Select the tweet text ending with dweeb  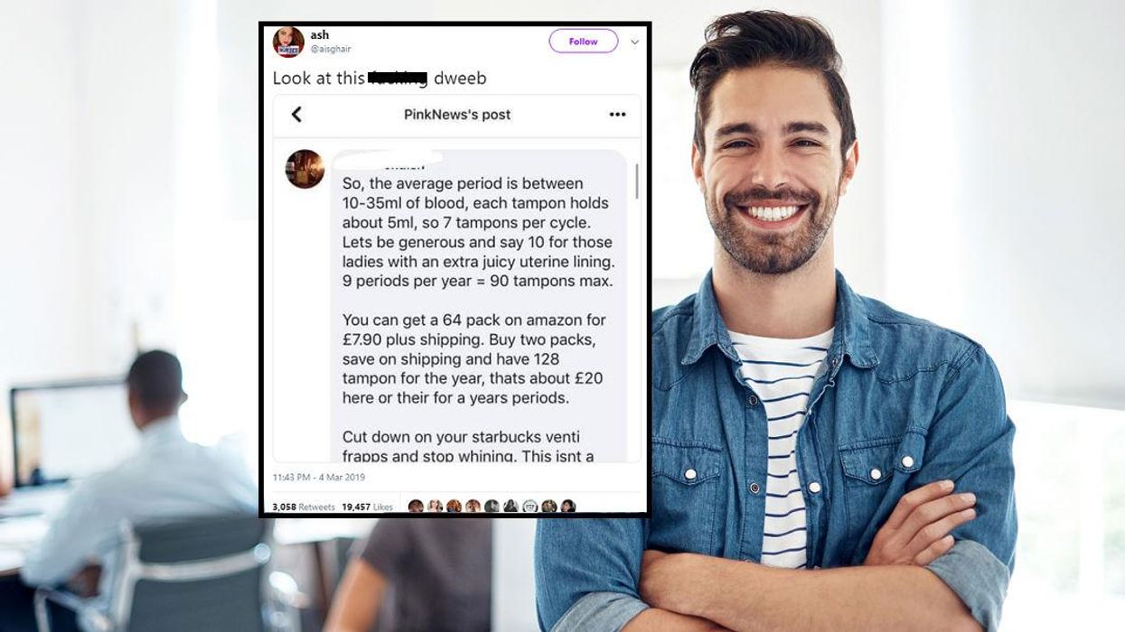click(380, 79)
